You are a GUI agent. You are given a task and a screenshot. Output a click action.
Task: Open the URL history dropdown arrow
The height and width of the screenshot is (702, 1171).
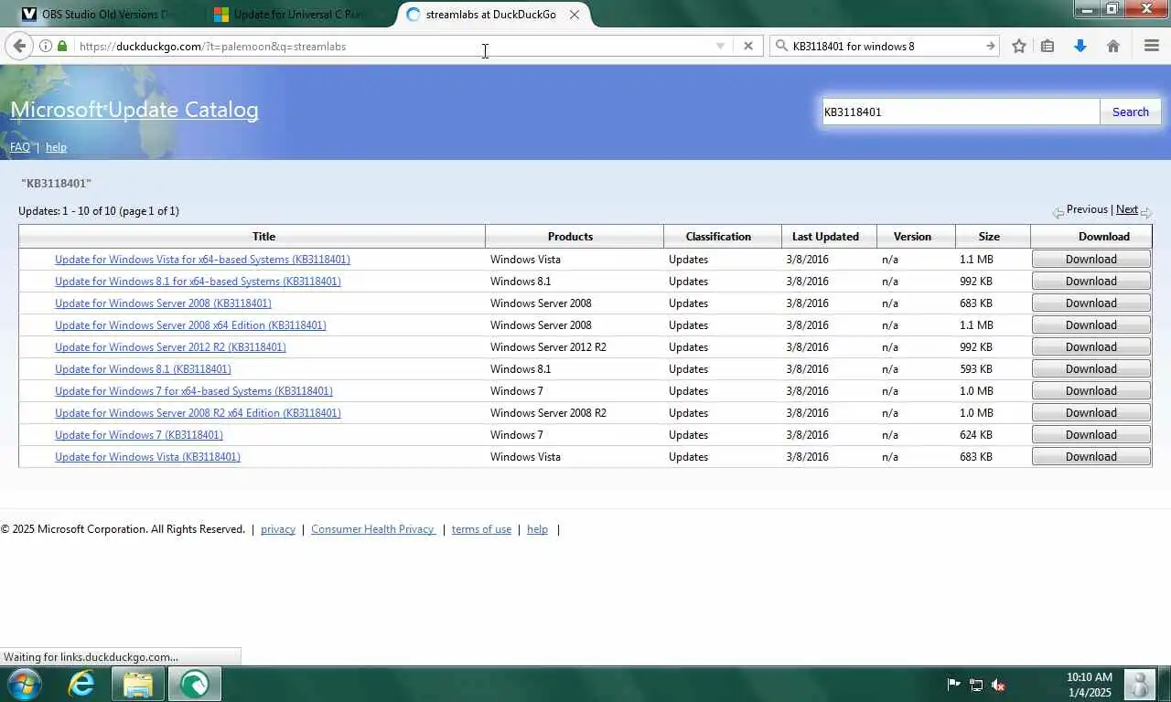[x=720, y=46]
